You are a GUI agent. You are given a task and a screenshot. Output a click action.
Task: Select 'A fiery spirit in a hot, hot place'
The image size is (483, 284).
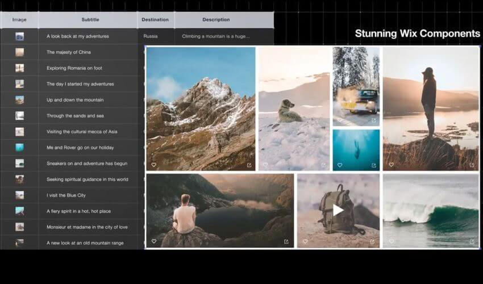(78, 211)
